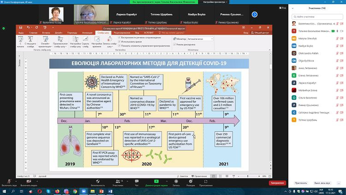Open View Options dropdown in Zoom top bar
This screenshot has height=195, width=346.
tap(215, 2)
